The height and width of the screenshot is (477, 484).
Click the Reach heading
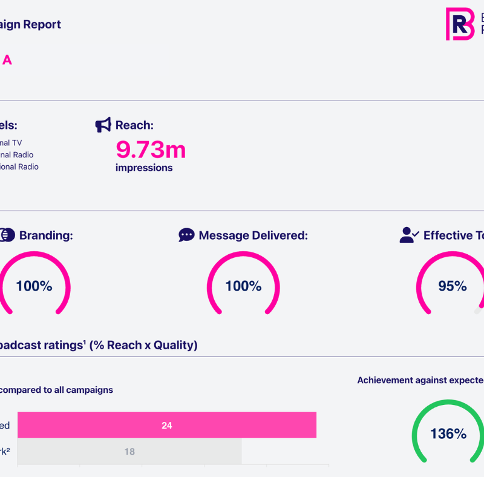134,125
